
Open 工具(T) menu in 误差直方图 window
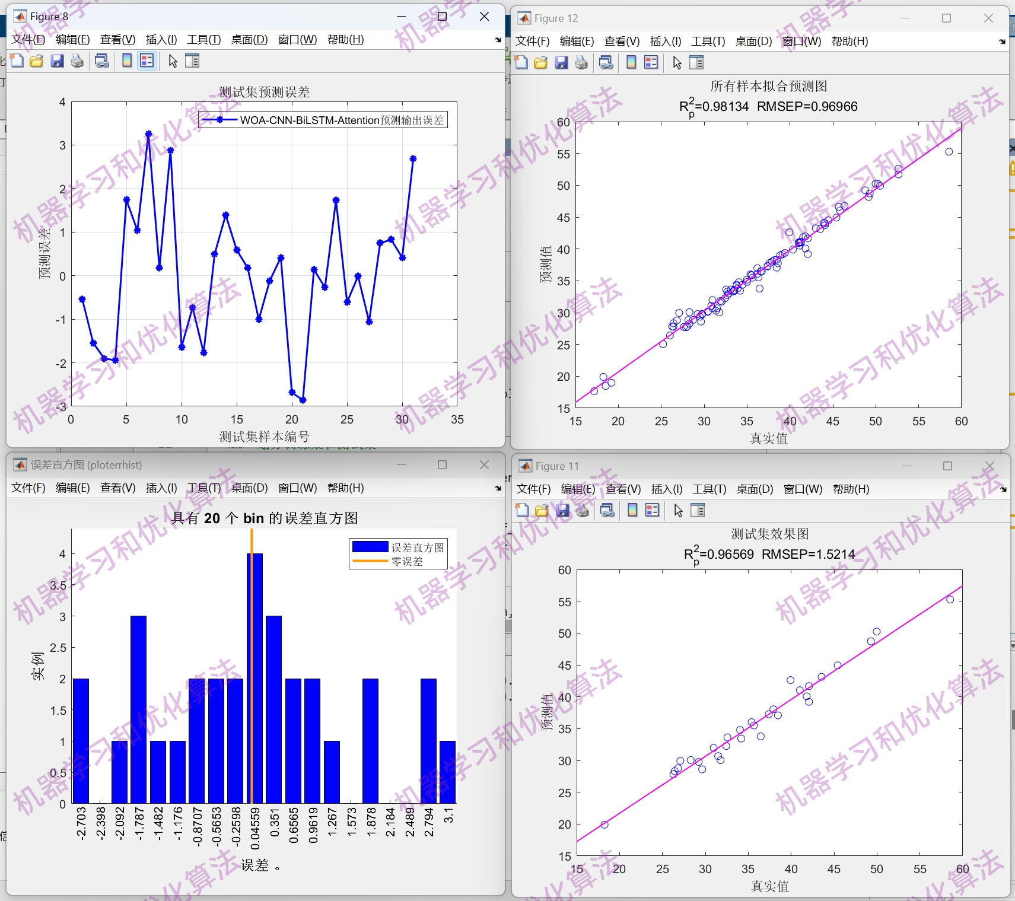[x=204, y=488]
